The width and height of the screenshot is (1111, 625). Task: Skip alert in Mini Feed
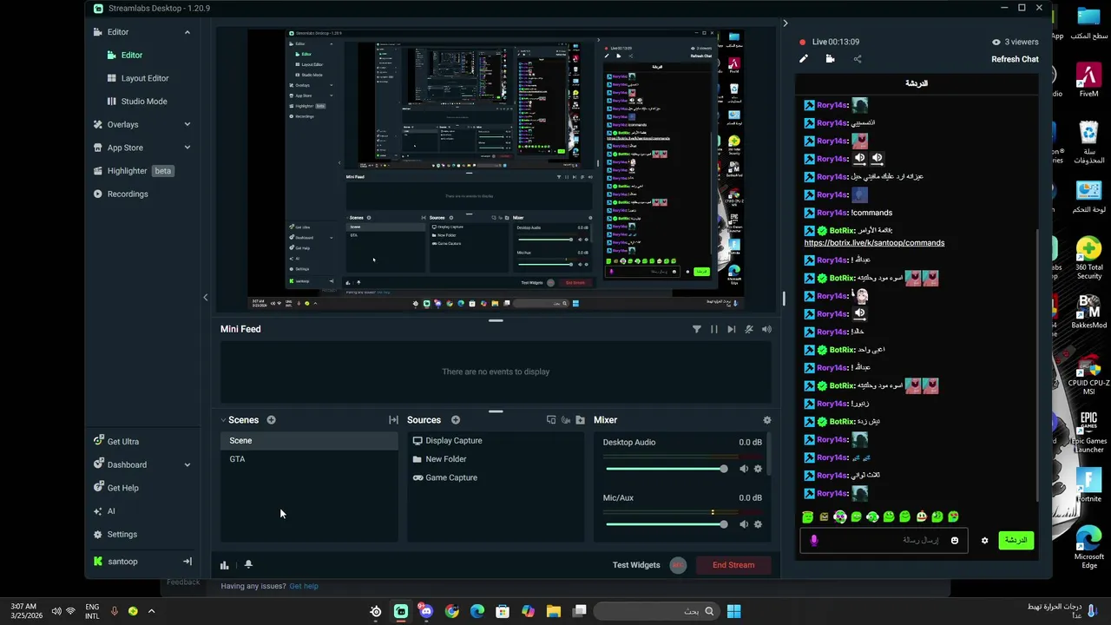pyautogui.click(x=731, y=329)
